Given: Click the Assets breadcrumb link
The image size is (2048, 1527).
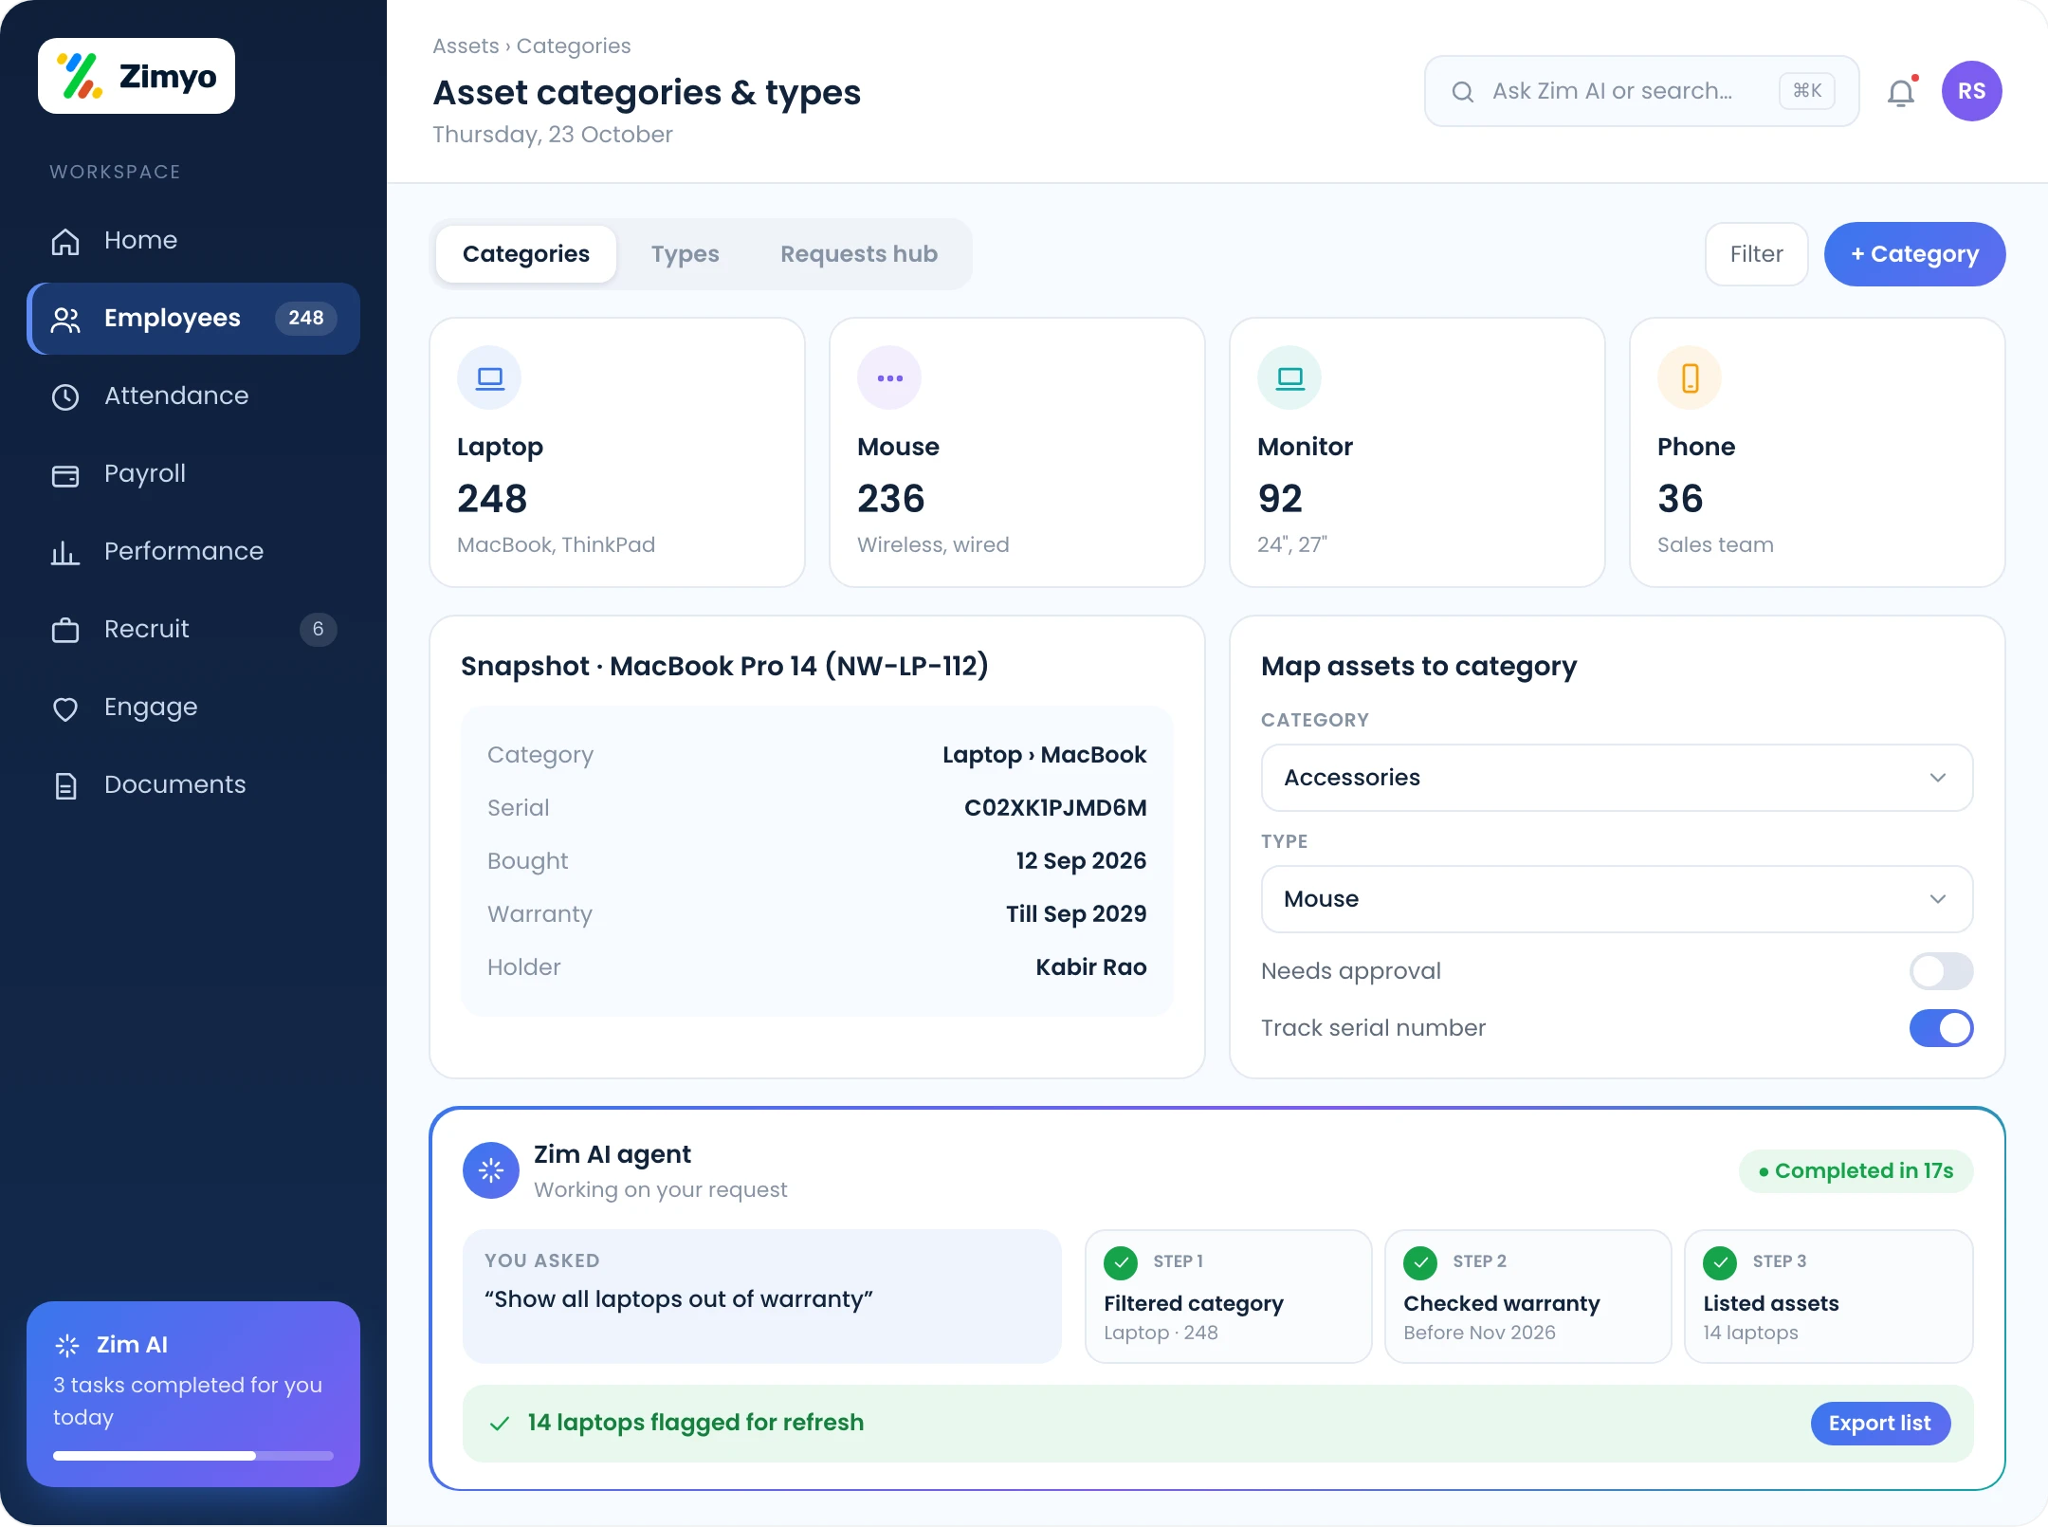Looking at the screenshot, I should pos(466,46).
